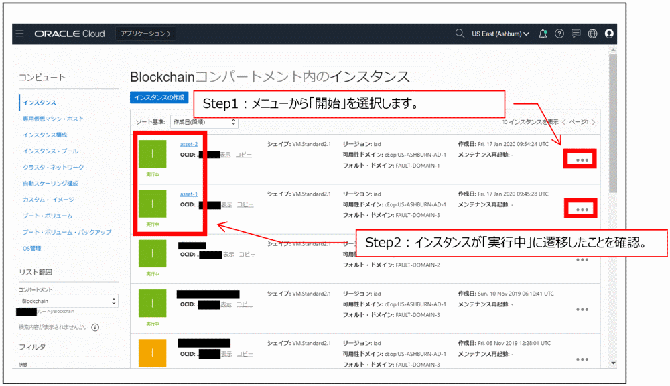Click the vertical scrollbar thumb

613,123
